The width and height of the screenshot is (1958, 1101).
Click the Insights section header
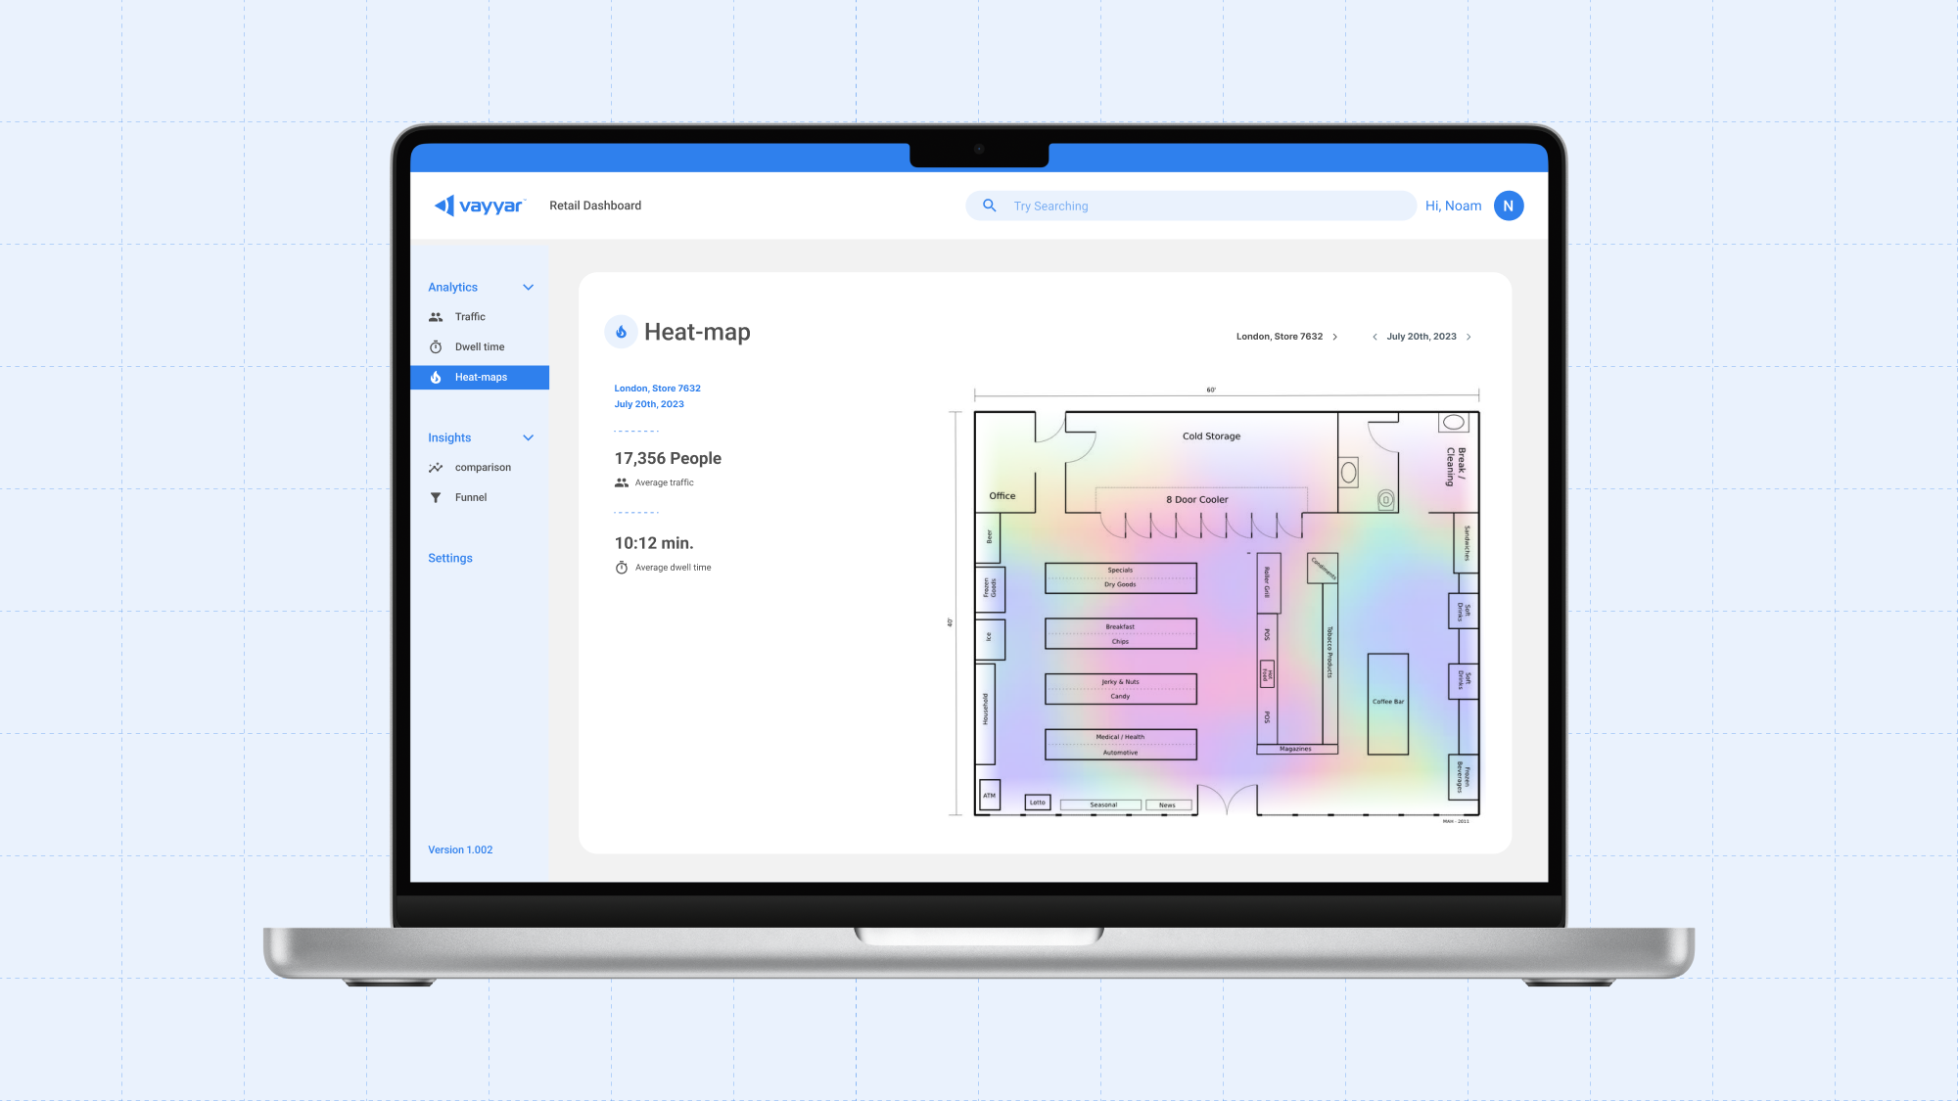click(x=449, y=438)
